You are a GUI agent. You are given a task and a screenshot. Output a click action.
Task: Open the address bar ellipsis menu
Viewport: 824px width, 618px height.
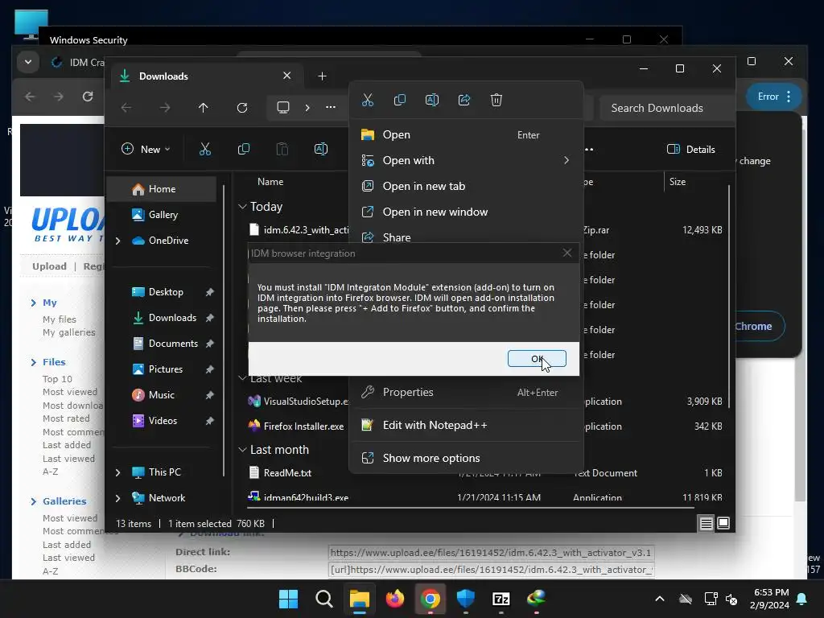(x=331, y=108)
